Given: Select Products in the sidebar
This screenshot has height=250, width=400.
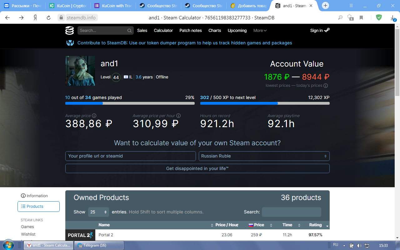Looking at the screenshot, I should pyautogui.click(x=38, y=207).
